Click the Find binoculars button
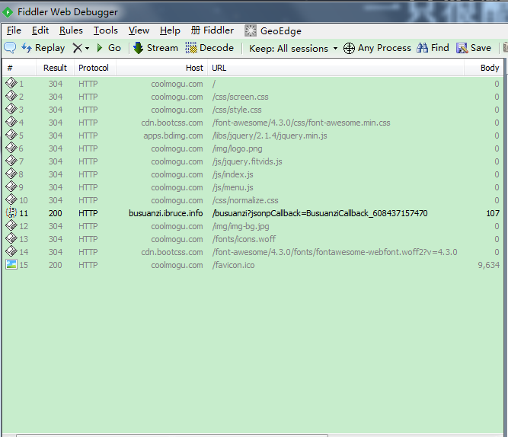508x437 pixels. pyautogui.click(x=433, y=48)
